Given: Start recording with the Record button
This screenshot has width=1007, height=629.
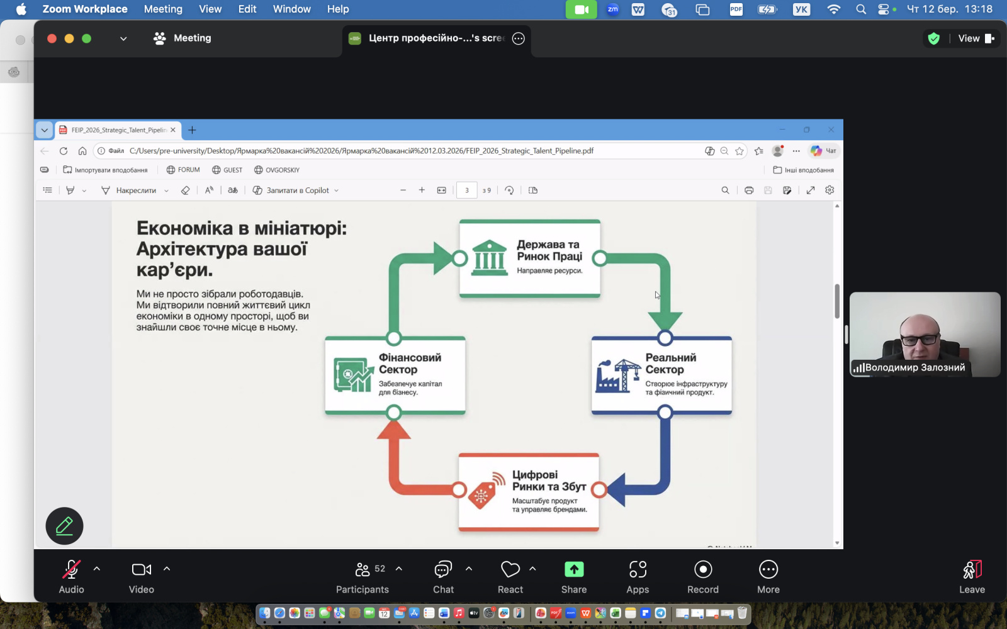Looking at the screenshot, I should pos(702,576).
